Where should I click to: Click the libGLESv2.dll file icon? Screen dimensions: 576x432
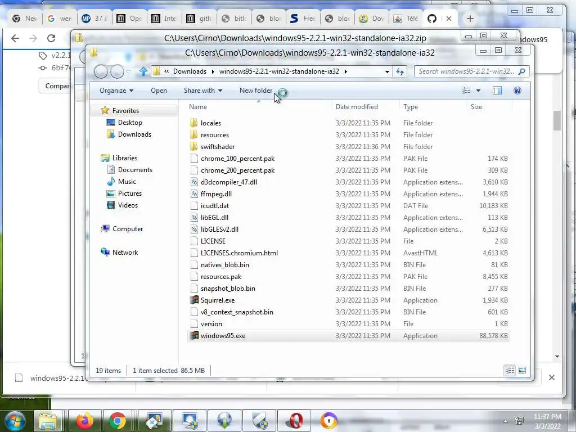coord(194,229)
